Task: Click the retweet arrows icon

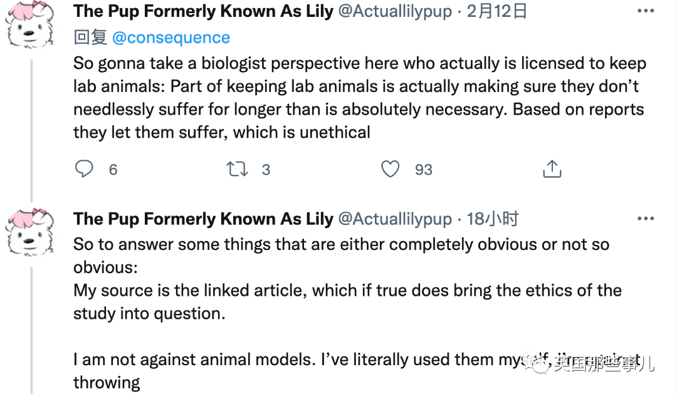Action: (x=237, y=169)
